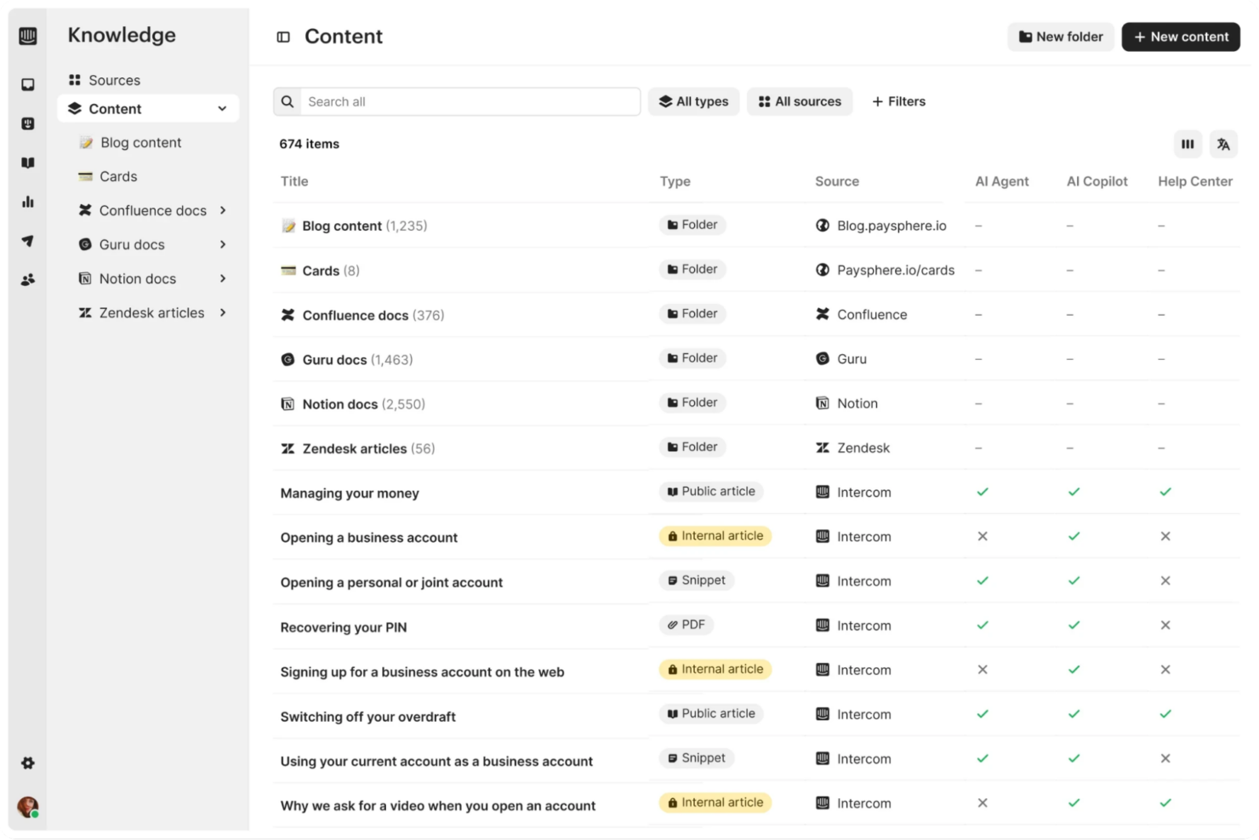
Task: Toggle the sidebar using the panel icon beside Content
Action: (282, 37)
